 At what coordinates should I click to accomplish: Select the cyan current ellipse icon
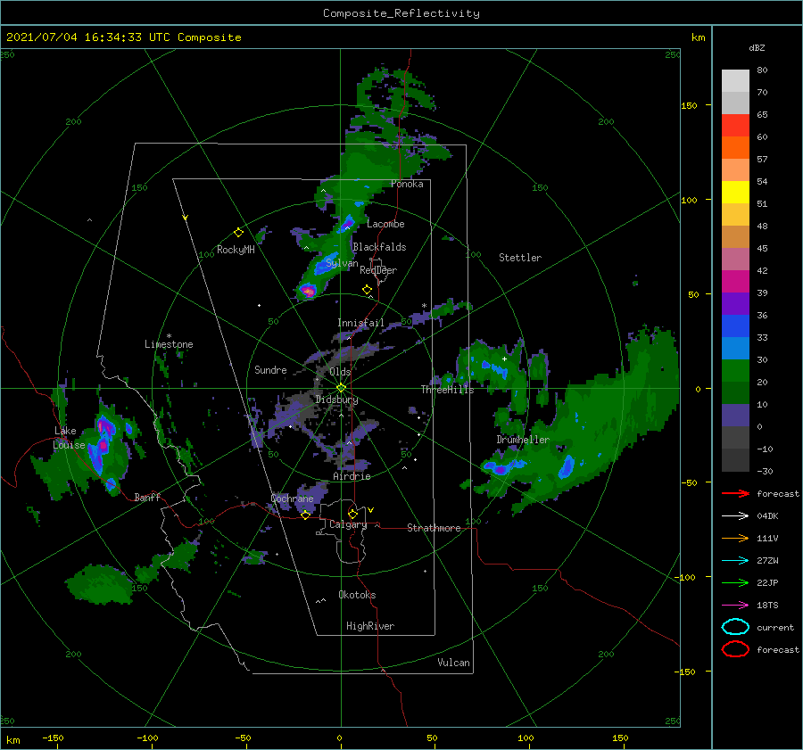point(735,627)
